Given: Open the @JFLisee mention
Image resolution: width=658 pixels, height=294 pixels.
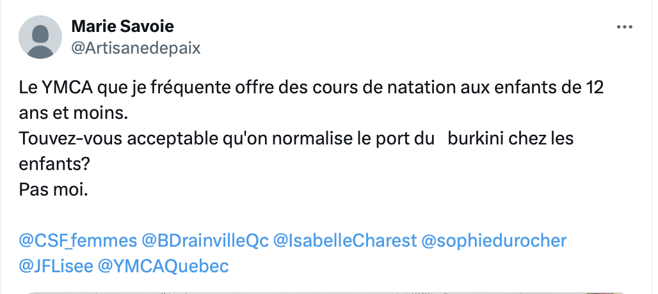Looking at the screenshot, I should pyautogui.click(x=56, y=267).
